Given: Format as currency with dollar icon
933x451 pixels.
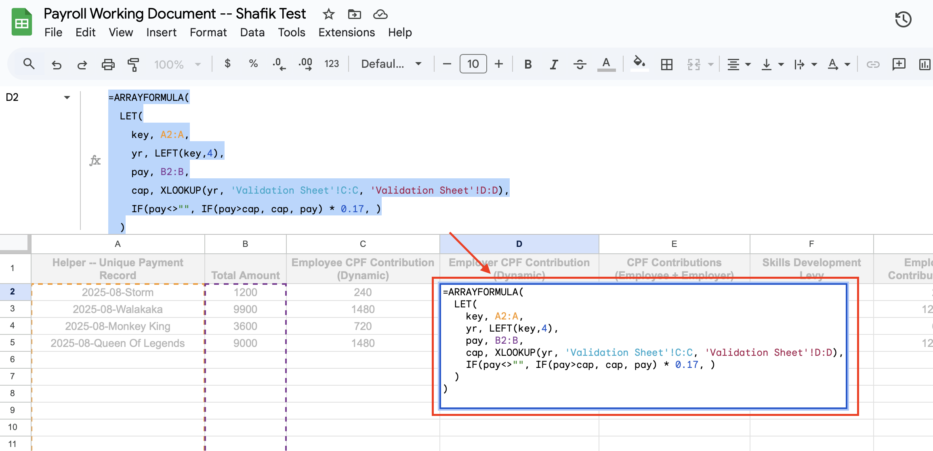Looking at the screenshot, I should coord(227,64).
